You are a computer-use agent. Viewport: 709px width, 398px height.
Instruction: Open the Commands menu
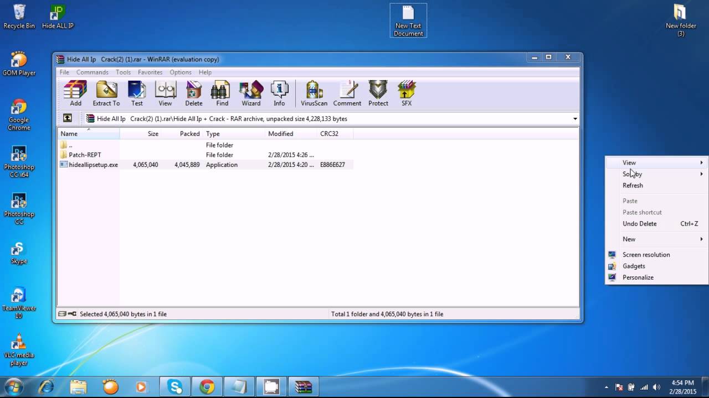coord(92,72)
